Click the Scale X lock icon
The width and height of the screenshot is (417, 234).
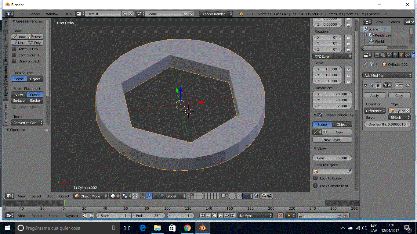(348, 69)
